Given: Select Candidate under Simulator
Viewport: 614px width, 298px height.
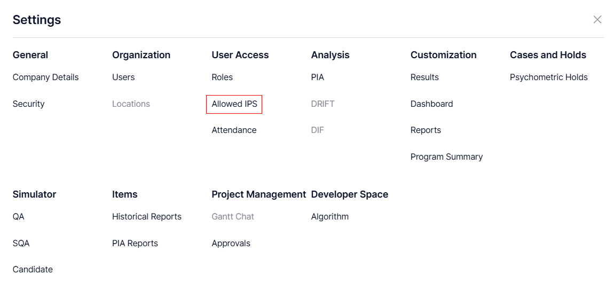Looking at the screenshot, I should click(33, 270).
